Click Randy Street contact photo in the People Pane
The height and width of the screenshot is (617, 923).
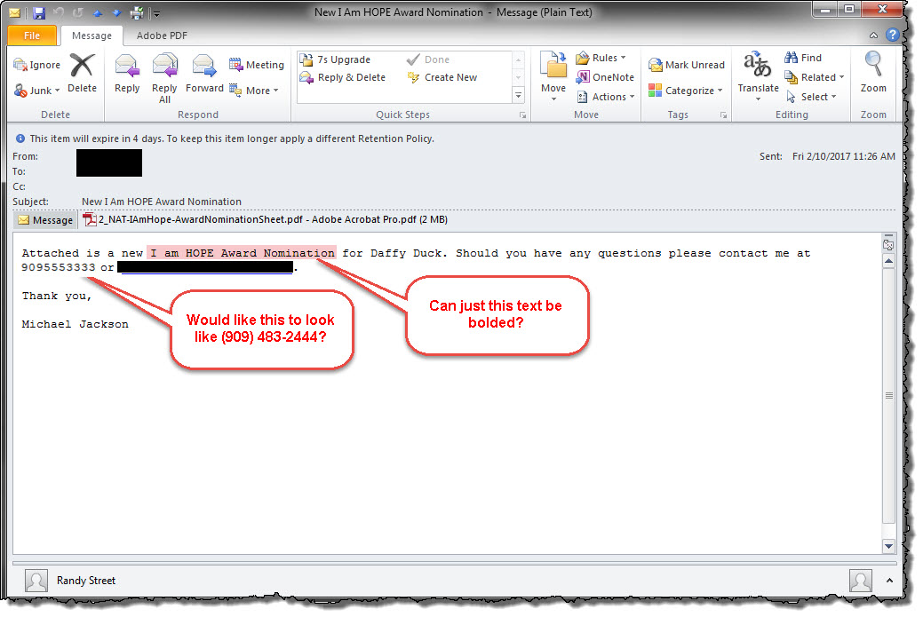36,581
